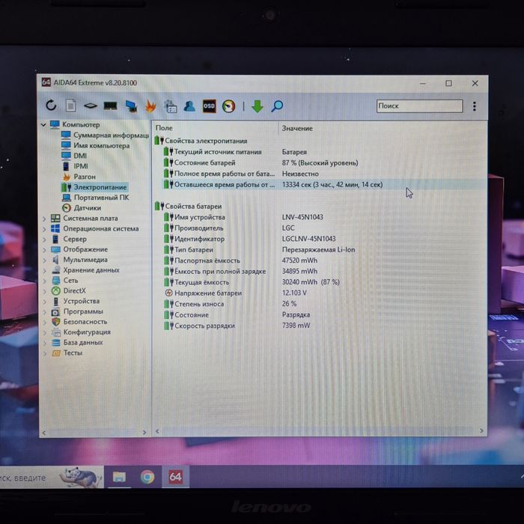
Task: Select Суммарная информация in the tree
Action: coord(106,135)
